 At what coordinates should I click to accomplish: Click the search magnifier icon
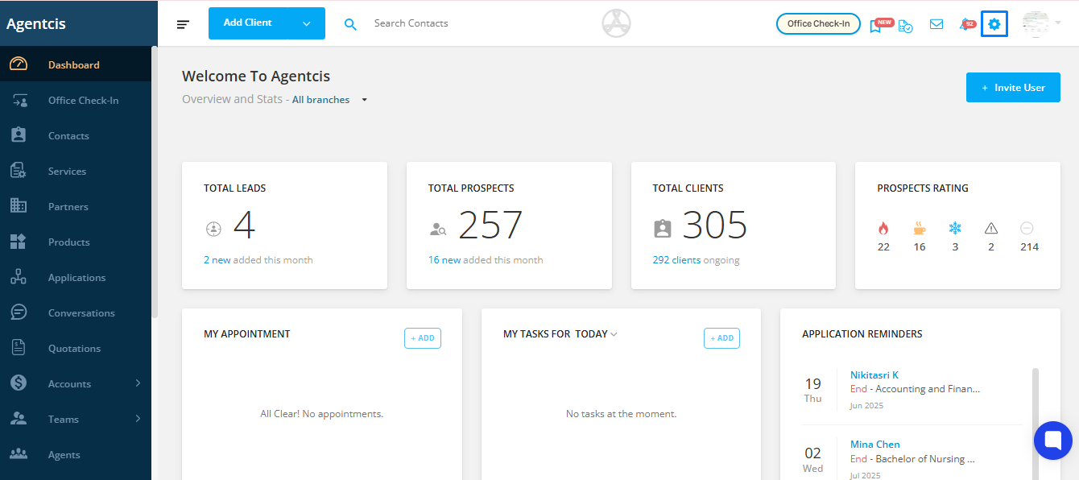pos(350,24)
